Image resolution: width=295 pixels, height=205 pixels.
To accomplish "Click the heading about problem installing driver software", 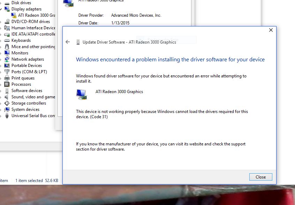I will [x=170, y=59].
